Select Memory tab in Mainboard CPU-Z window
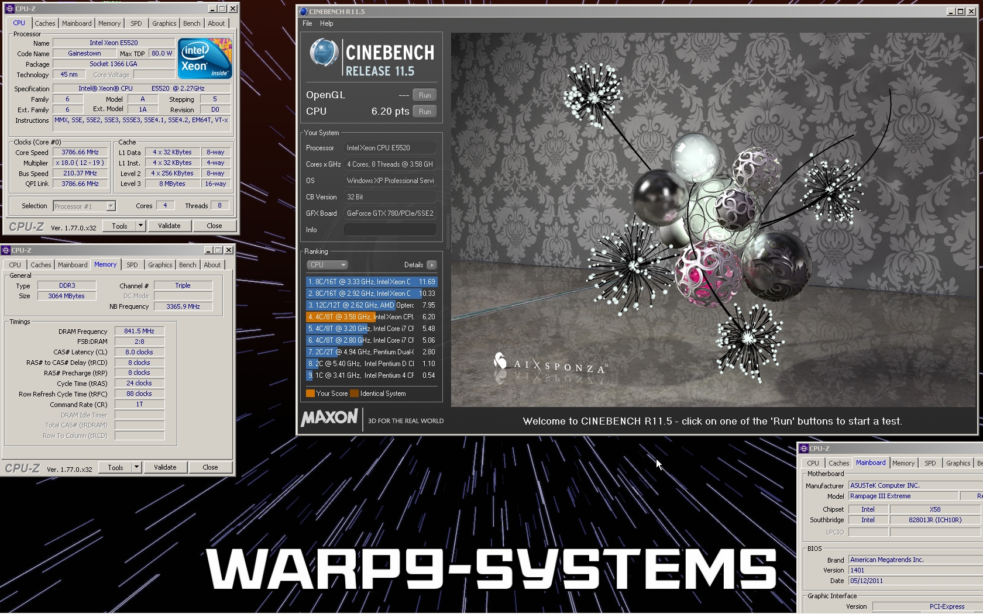983x614 pixels. point(903,463)
